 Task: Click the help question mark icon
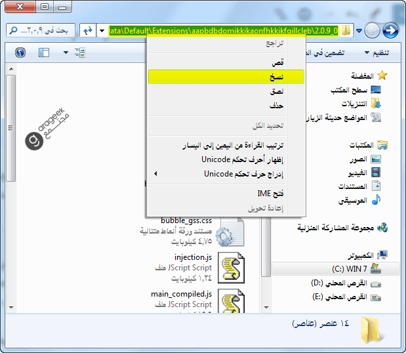pos(20,52)
